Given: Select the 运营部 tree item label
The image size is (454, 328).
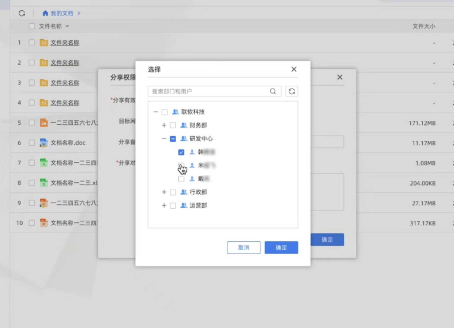Looking at the screenshot, I should click(198, 205).
